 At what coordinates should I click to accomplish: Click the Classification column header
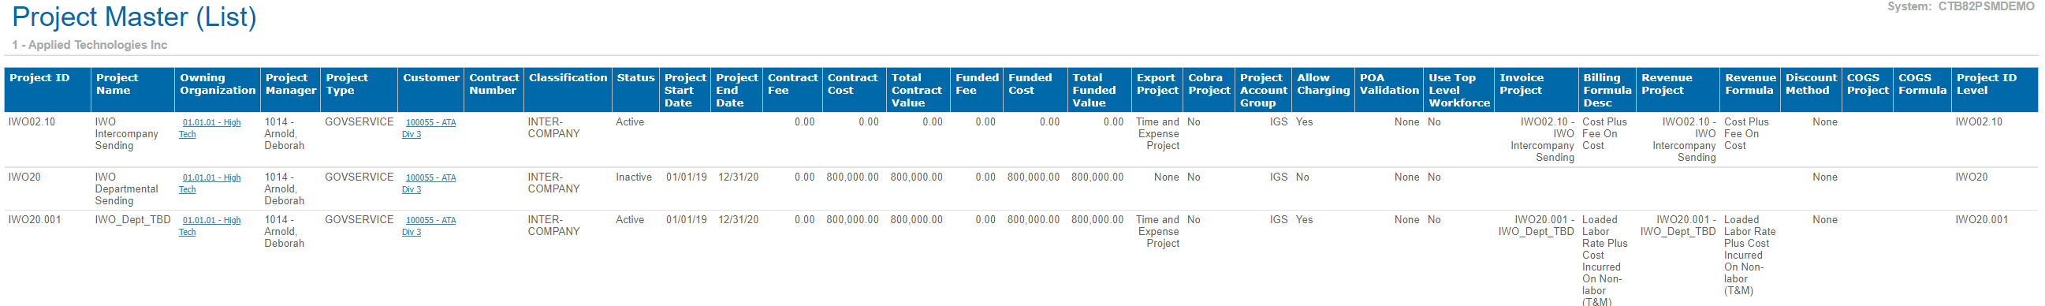568,78
